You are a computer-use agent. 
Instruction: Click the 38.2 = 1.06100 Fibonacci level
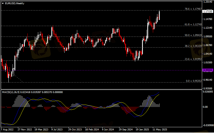(193, 46)
